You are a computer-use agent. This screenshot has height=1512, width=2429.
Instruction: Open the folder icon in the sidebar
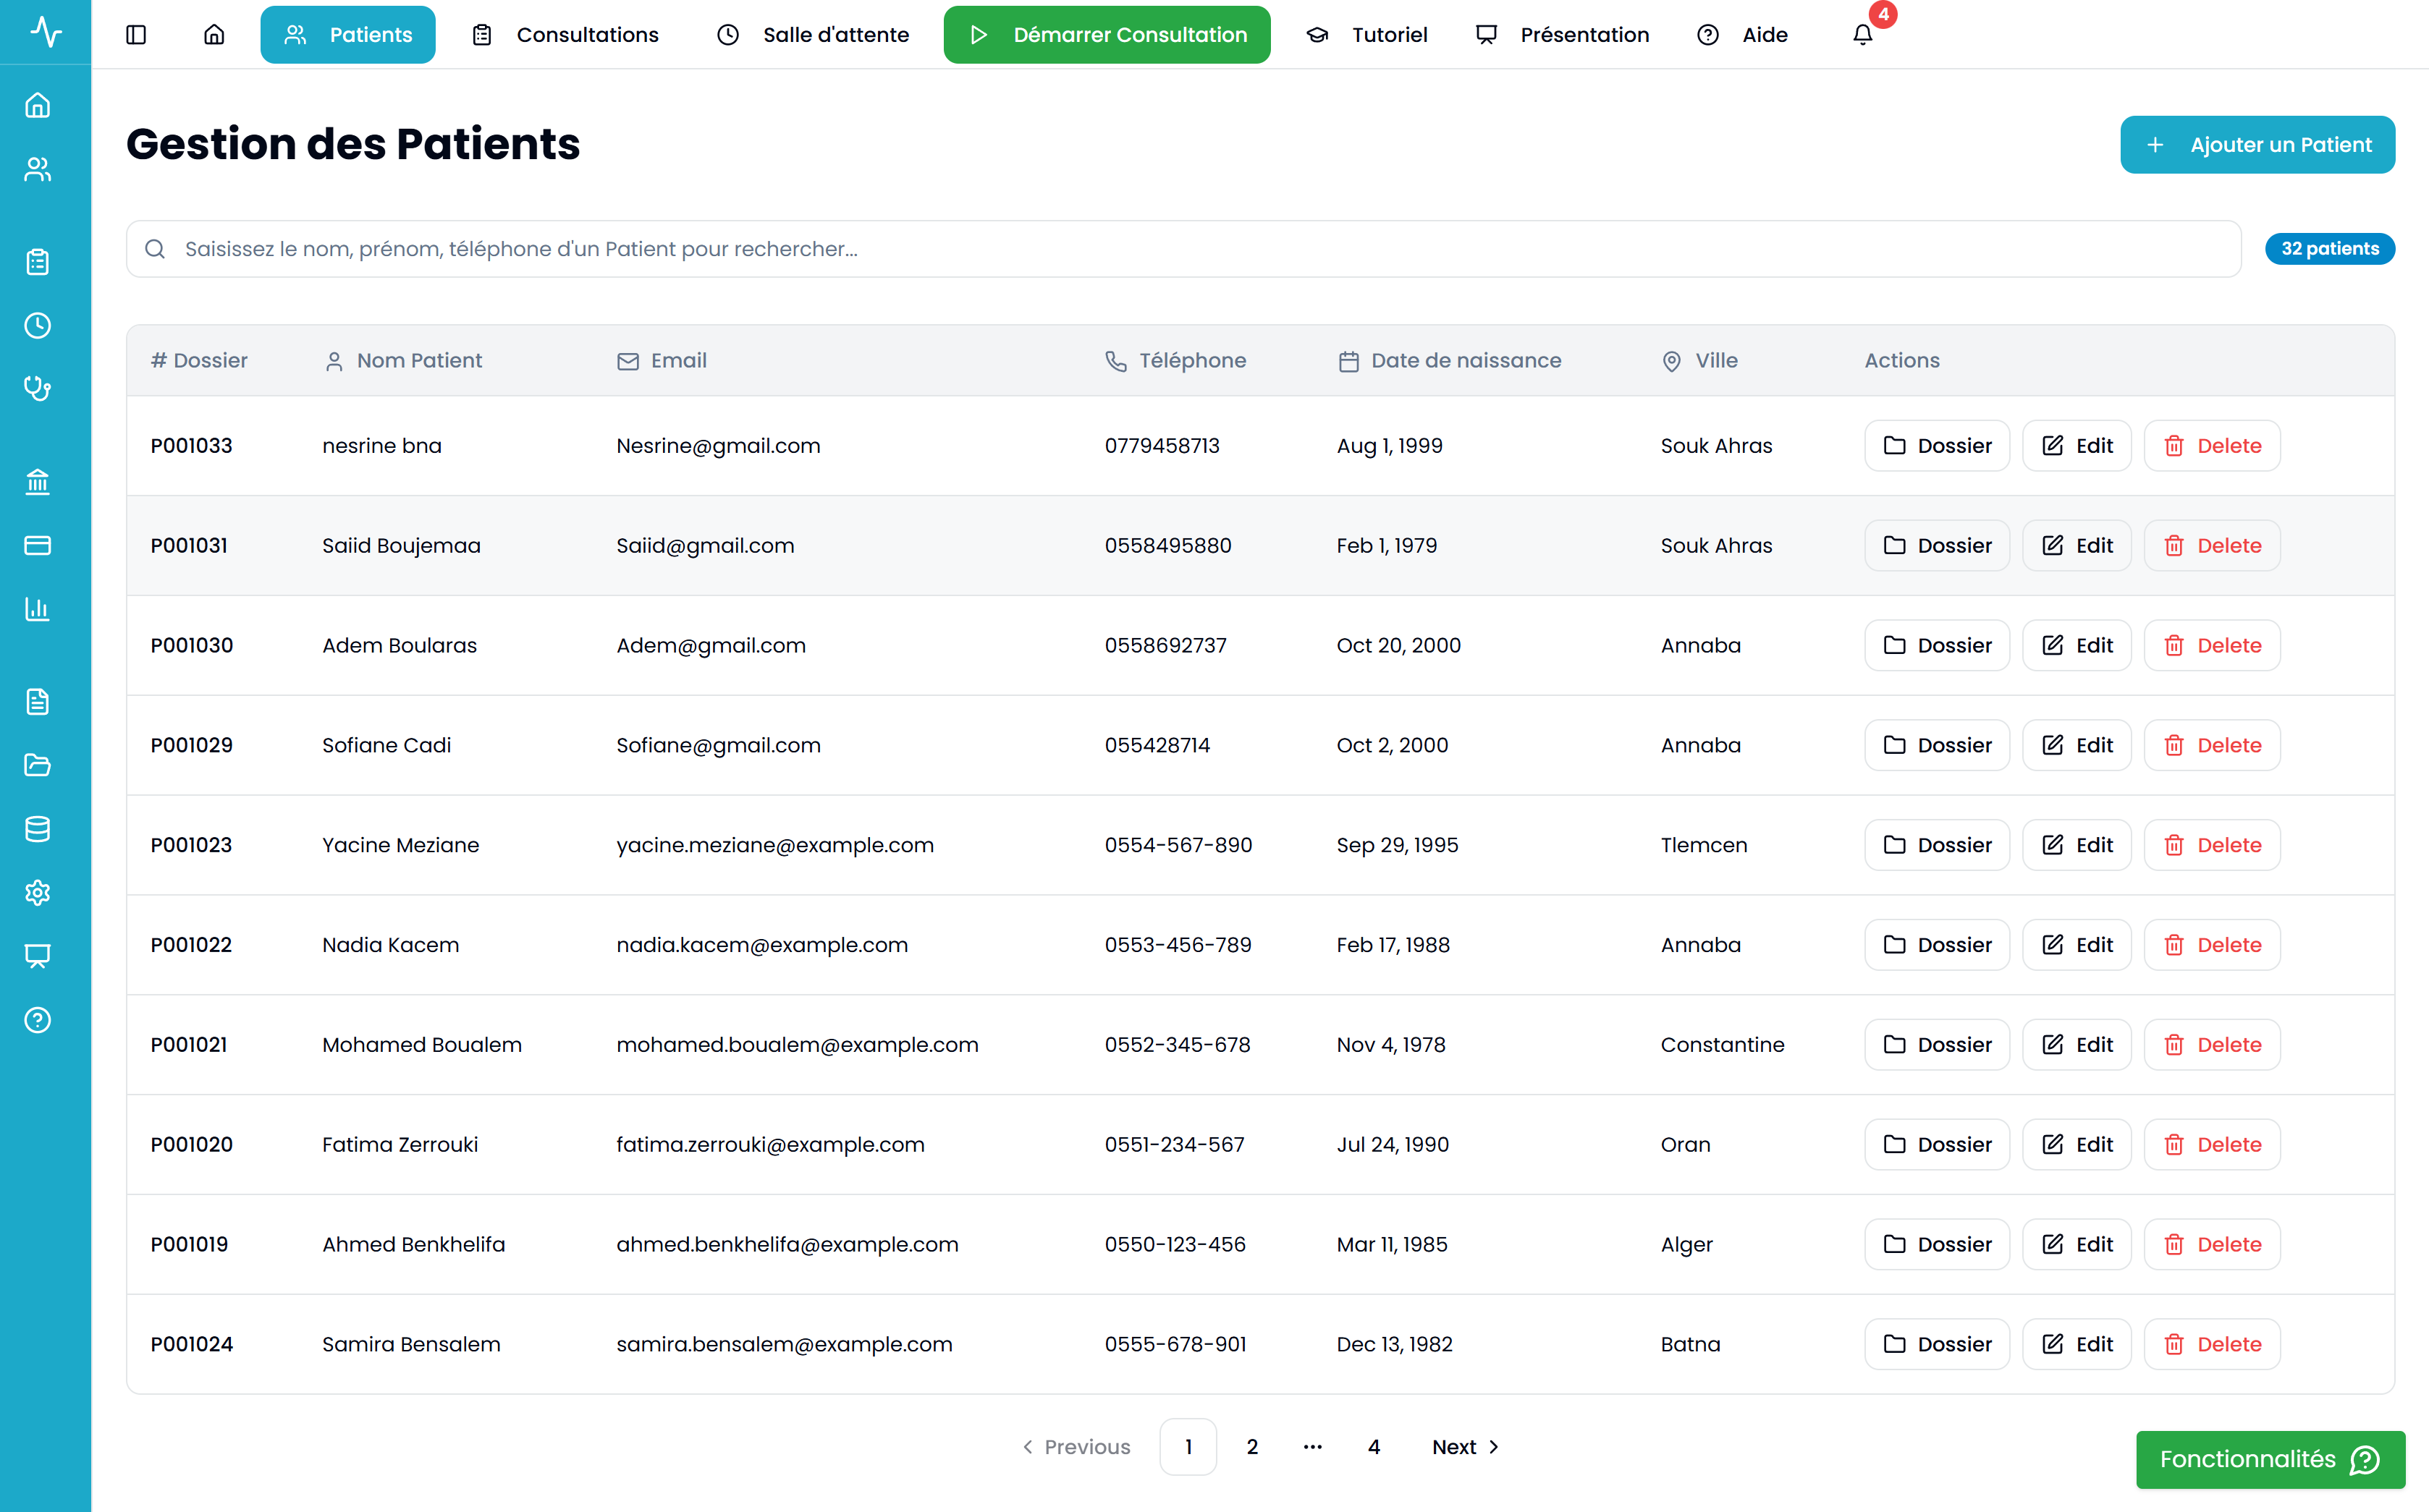[x=37, y=765]
